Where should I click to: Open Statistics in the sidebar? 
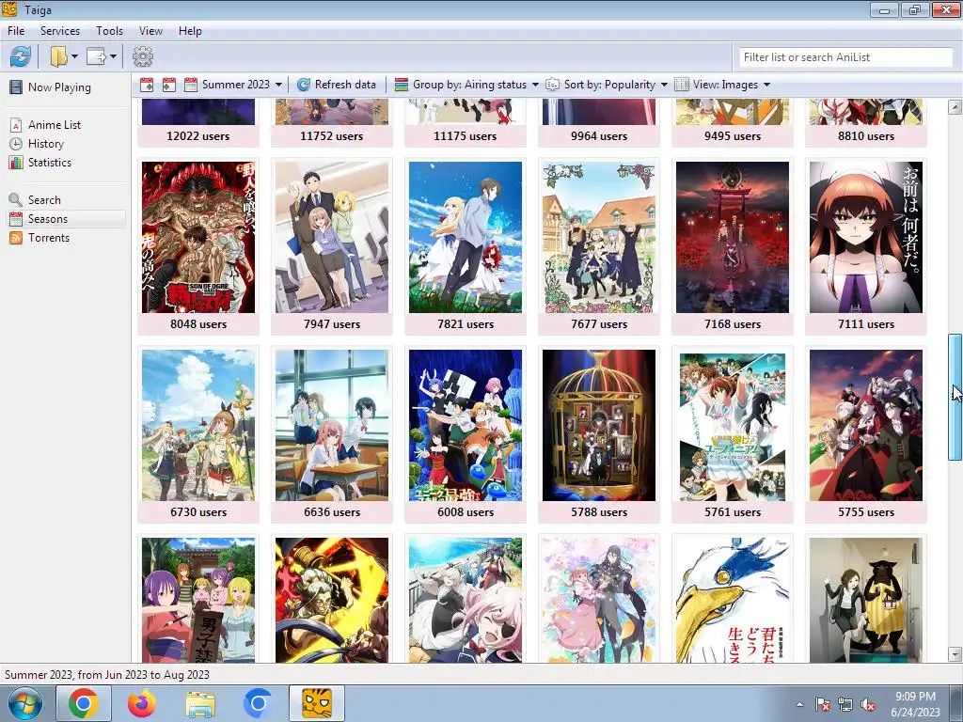click(49, 163)
